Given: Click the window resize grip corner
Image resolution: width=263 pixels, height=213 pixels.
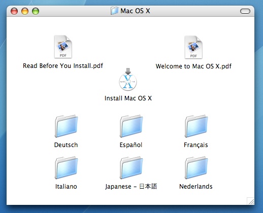Looking at the screenshot, I should tap(250, 201).
